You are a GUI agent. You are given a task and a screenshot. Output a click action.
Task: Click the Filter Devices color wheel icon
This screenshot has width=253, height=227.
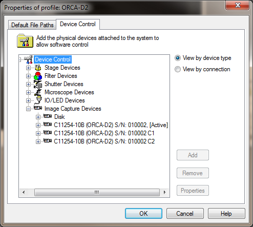pos(38,76)
